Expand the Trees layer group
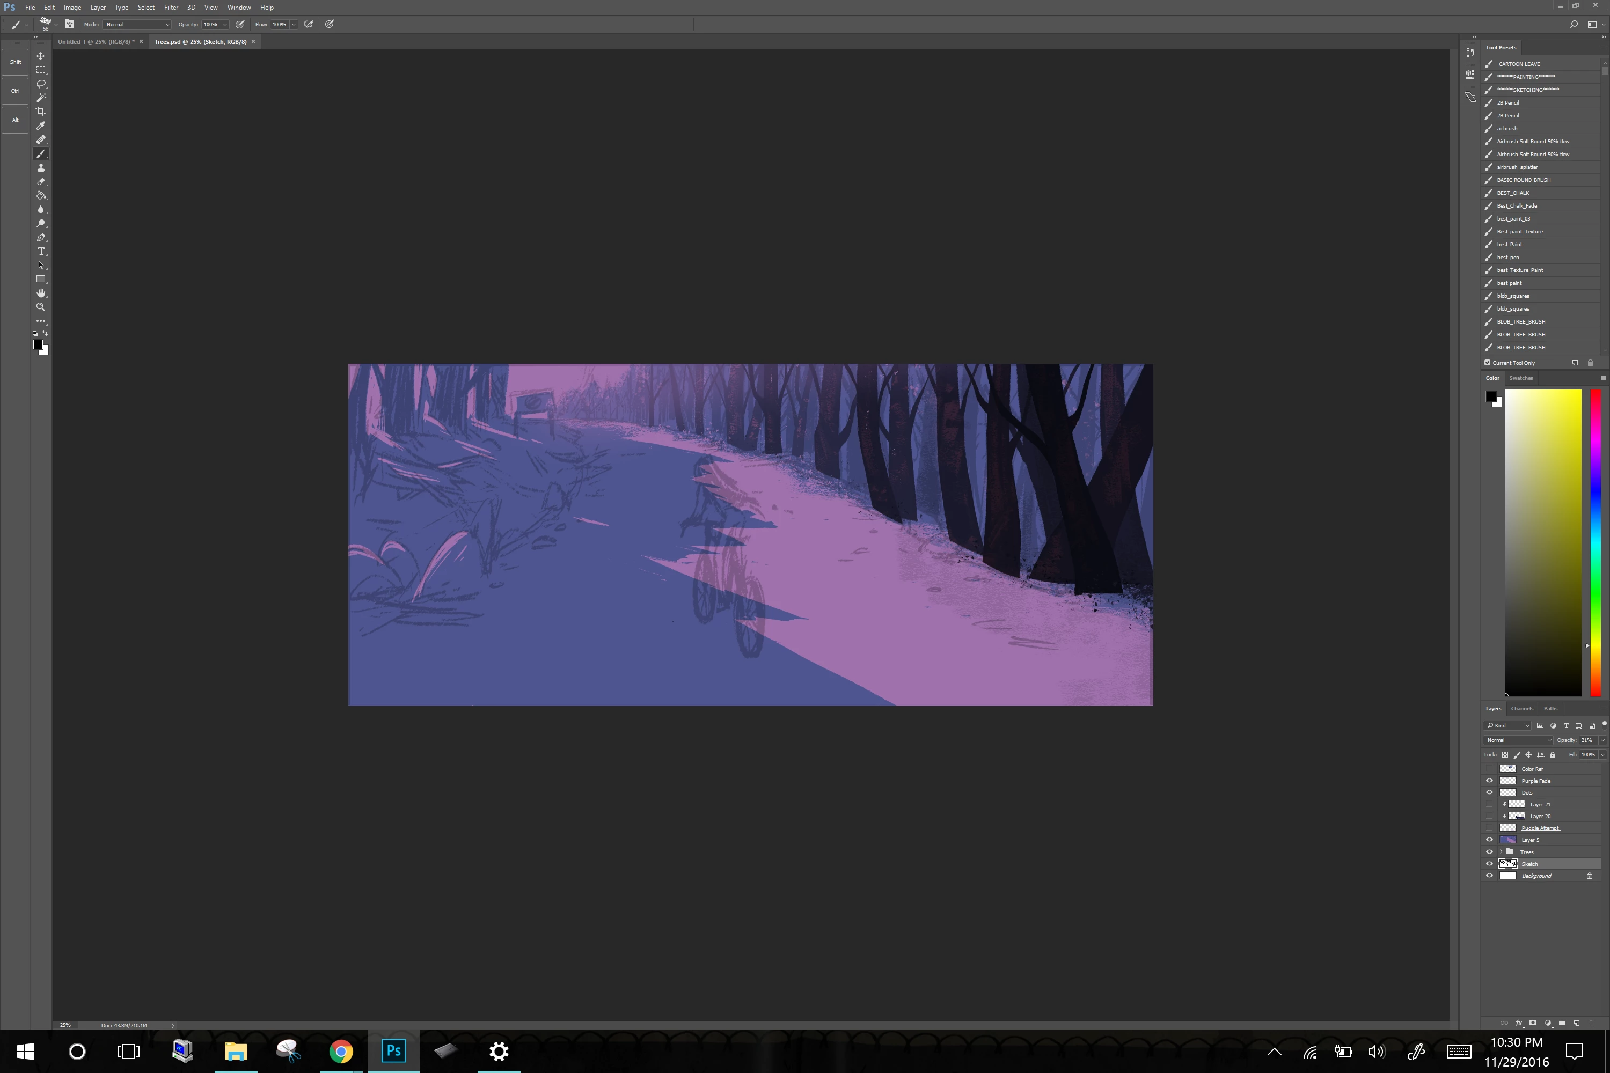Screen dimensions: 1610x1073 [x=1501, y=852]
